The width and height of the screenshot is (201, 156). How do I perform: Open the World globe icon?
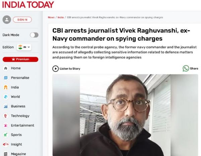[x=6, y=97]
